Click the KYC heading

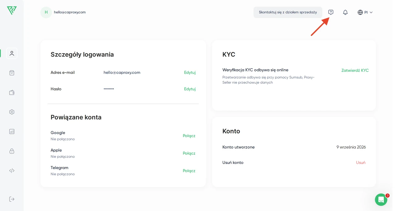click(229, 55)
